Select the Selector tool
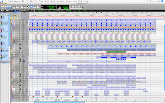165x103 pixels. click(x=28, y=7)
